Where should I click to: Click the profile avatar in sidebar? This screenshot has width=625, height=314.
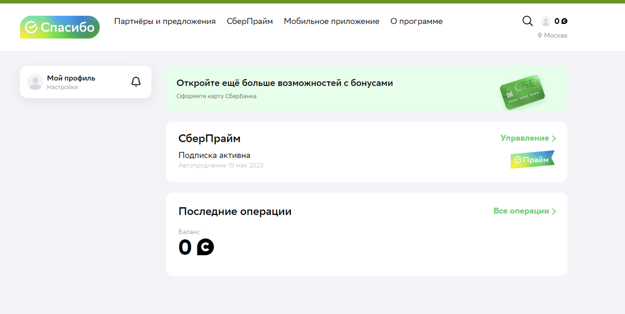coord(35,82)
